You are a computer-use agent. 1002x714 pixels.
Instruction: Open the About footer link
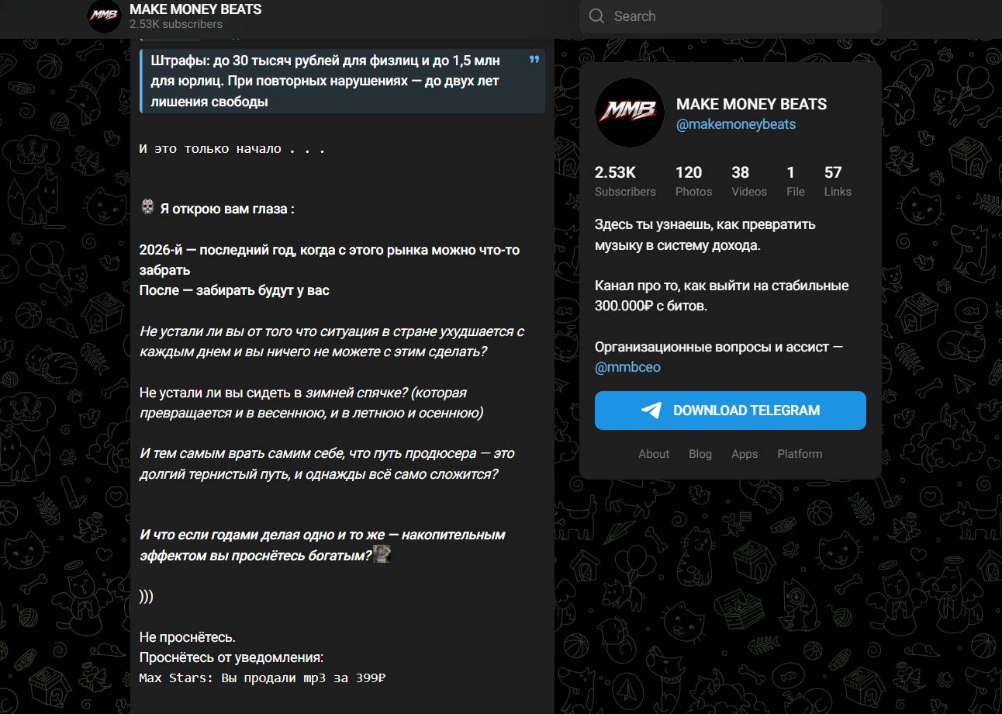point(654,454)
